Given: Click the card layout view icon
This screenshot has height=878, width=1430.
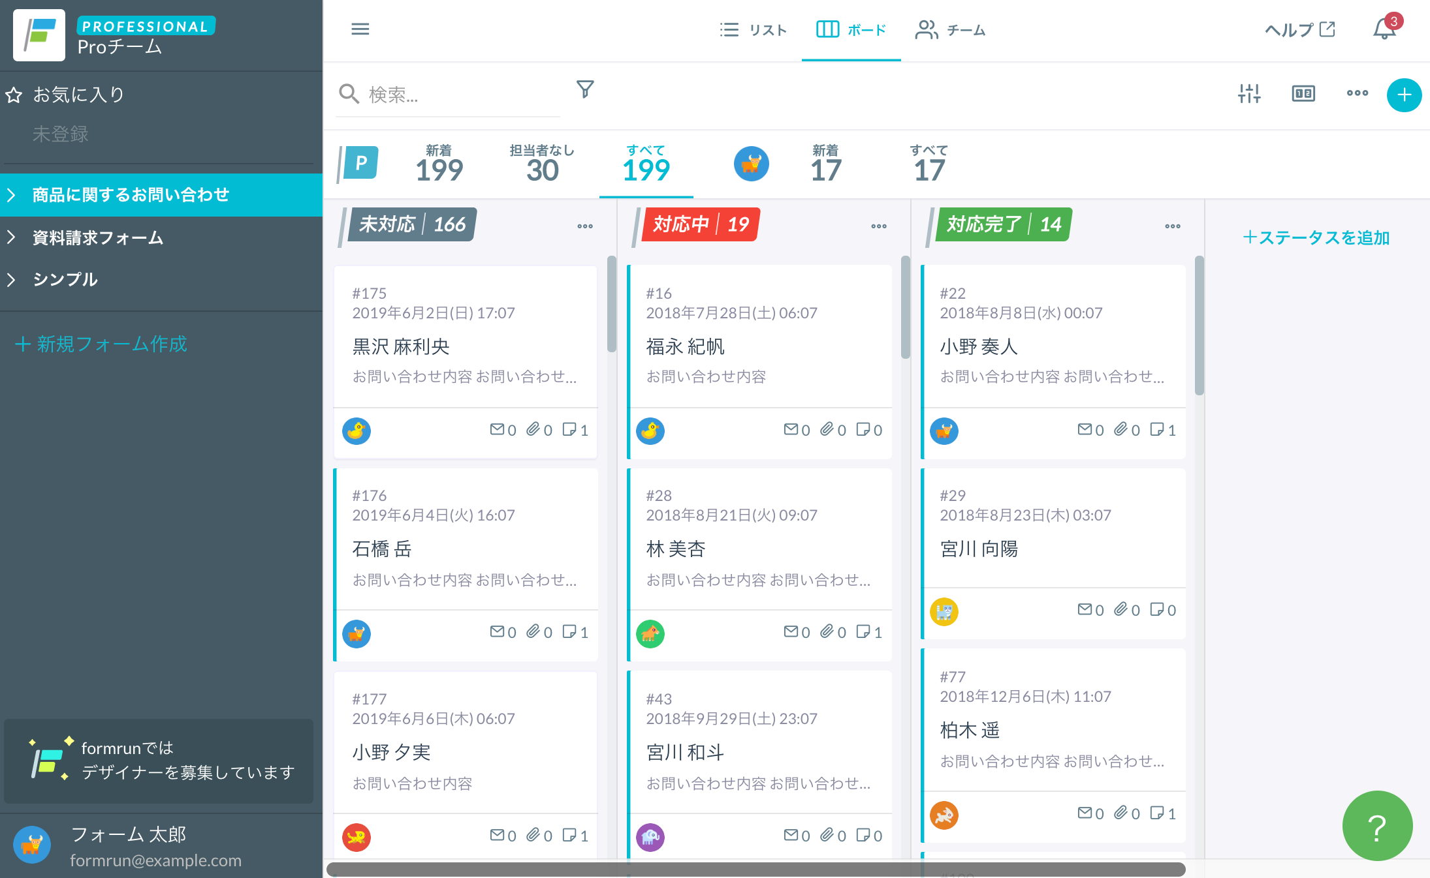Looking at the screenshot, I should pos(1303,94).
